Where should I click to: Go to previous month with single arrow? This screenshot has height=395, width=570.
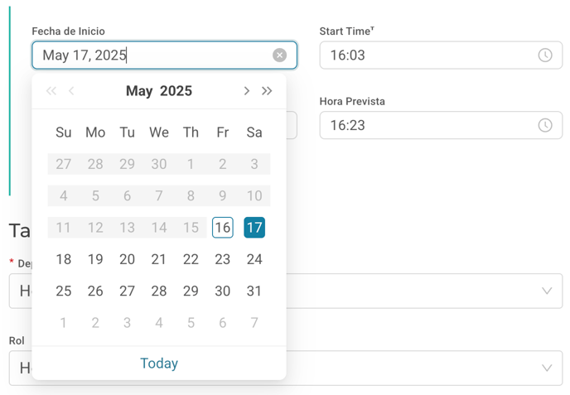(x=71, y=91)
